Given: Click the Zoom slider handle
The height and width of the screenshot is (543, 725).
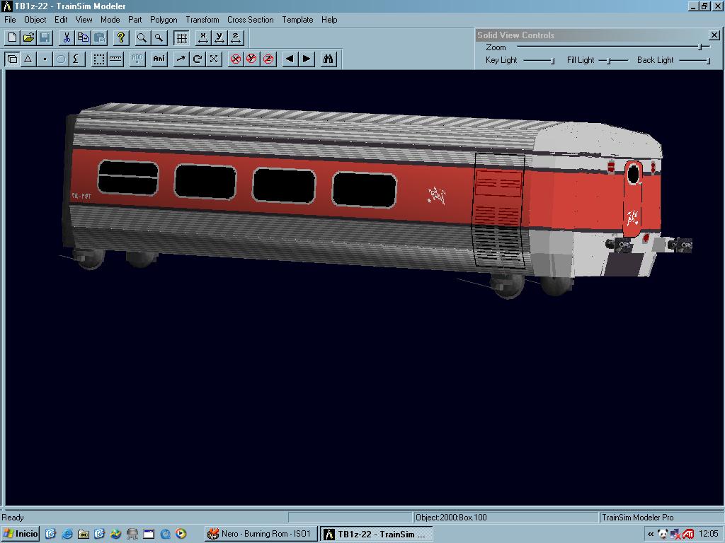Looking at the screenshot, I should [x=700, y=47].
